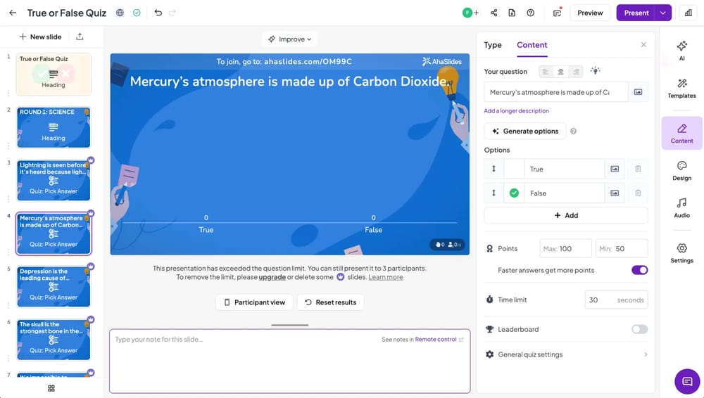Switch to the Type tab
Image resolution: width=704 pixels, height=398 pixels.
click(x=493, y=45)
